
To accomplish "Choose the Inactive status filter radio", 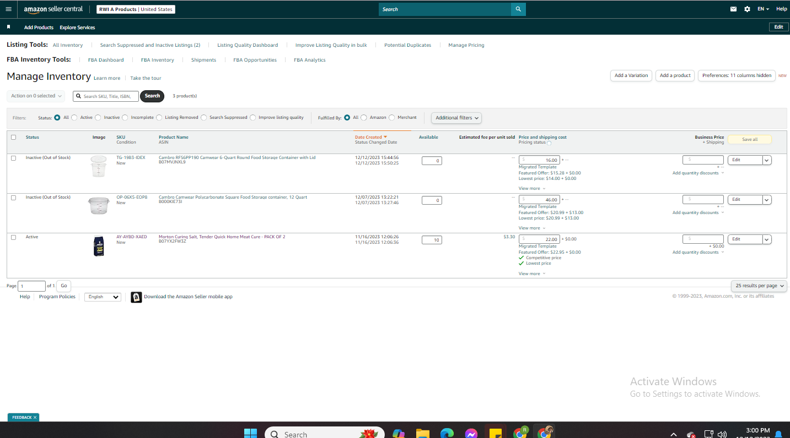I will (98, 118).
